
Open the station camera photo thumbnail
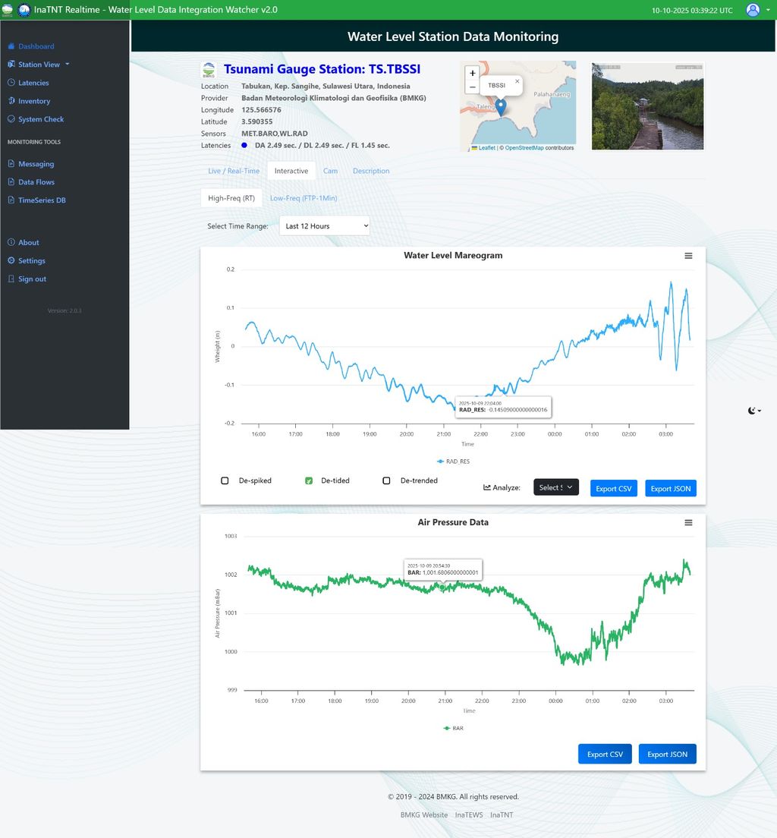[x=647, y=106]
